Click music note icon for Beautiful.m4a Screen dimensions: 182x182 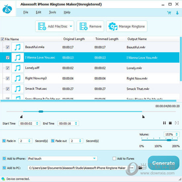click(18, 47)
